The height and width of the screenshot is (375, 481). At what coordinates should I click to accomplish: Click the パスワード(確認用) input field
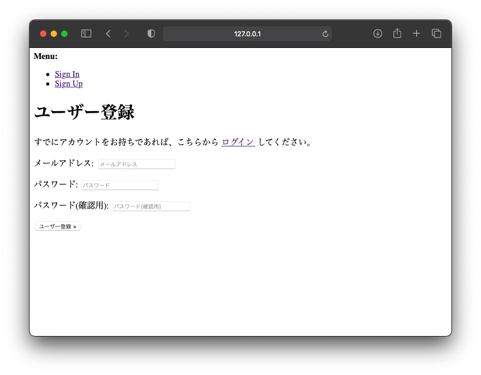pyautogui.click(x=151, y=206)
